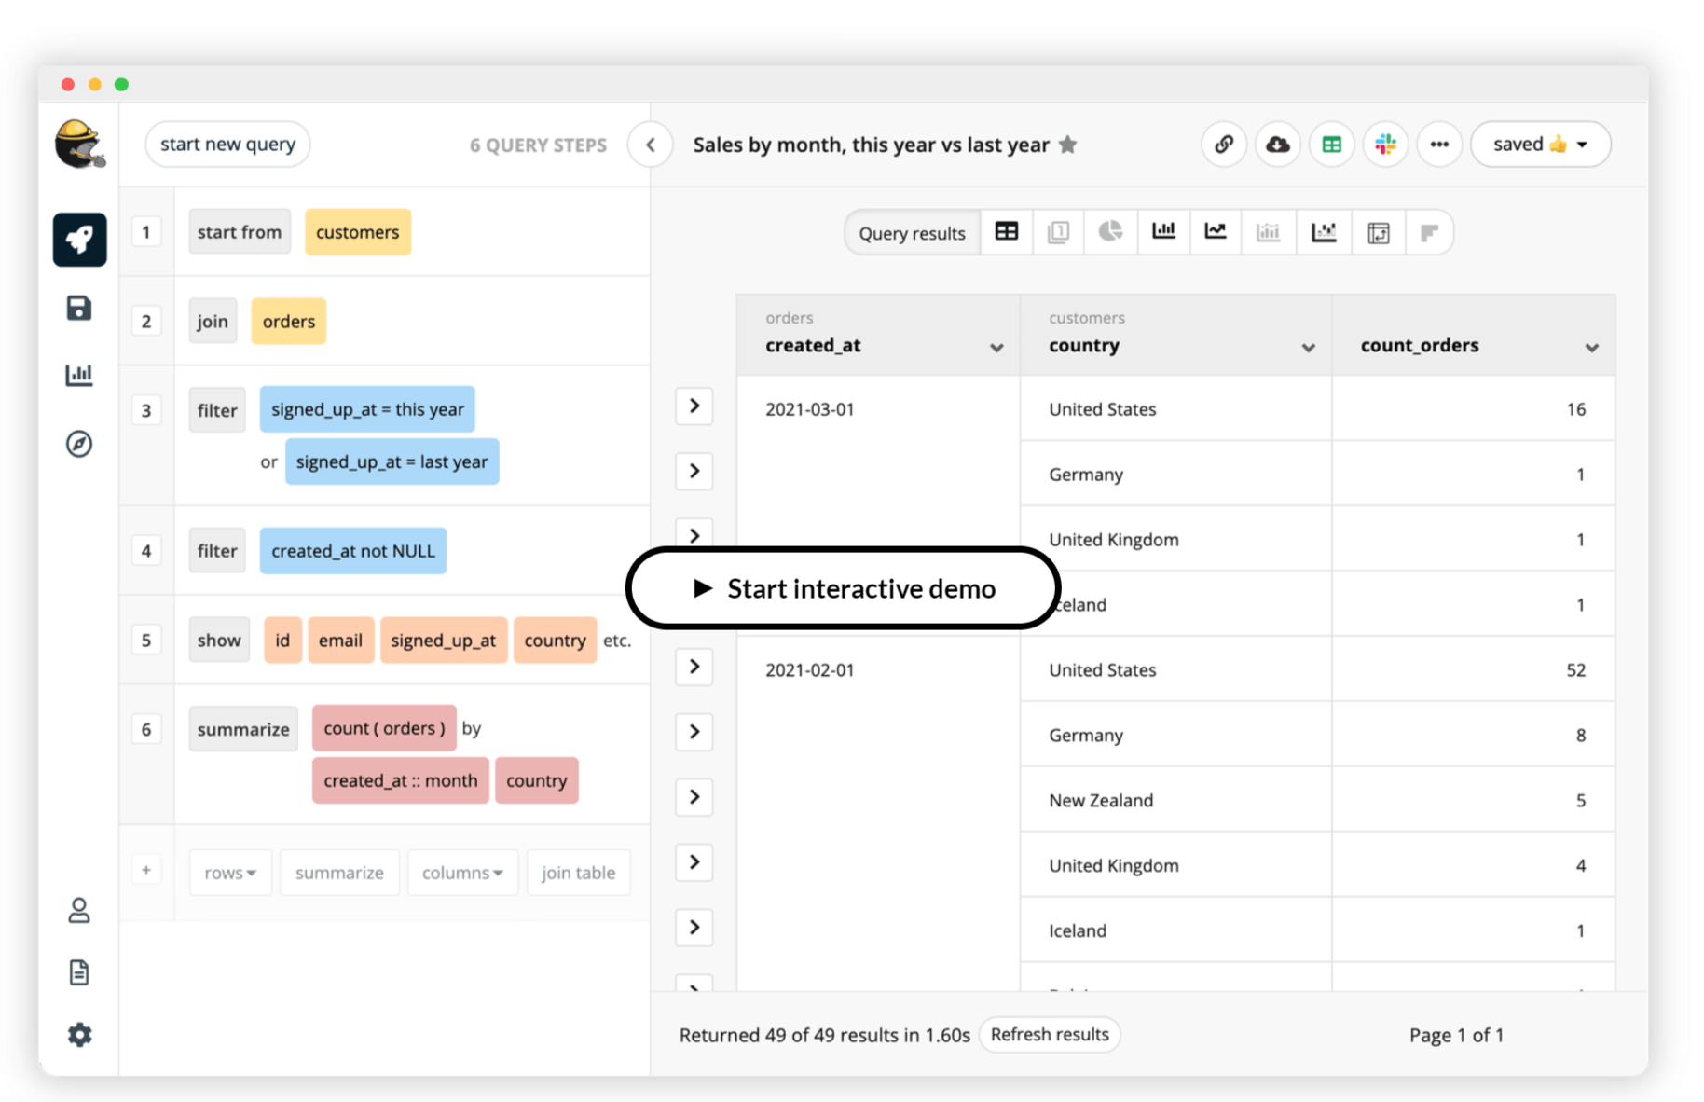This screenshot has width=1704, height=1102.
Task: Click the cloud download icon
Action: 1277,145
